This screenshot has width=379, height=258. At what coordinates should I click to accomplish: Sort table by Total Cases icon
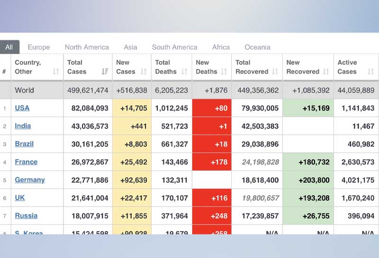click(x=105, y=72)
